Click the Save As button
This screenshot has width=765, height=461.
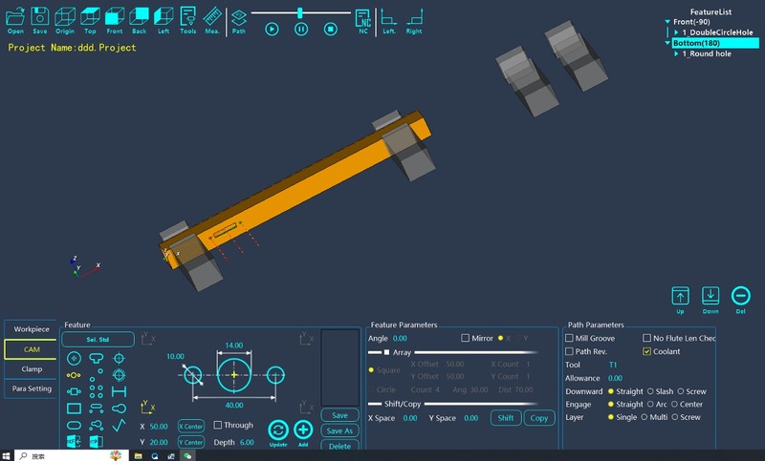340,430
